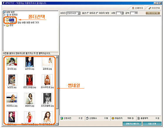Click the 신청사진 picture icon in status bar
Screen dimensions: 164x128
click(x=62, y=118)
